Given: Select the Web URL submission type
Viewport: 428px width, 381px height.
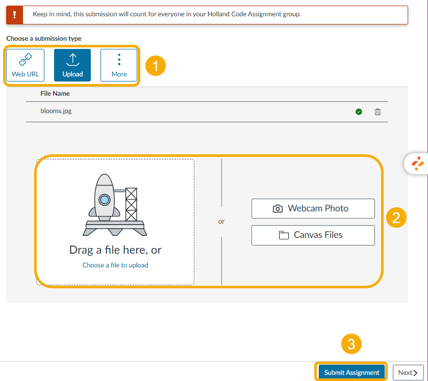Looking at the screenshot, I should (26, 65).
